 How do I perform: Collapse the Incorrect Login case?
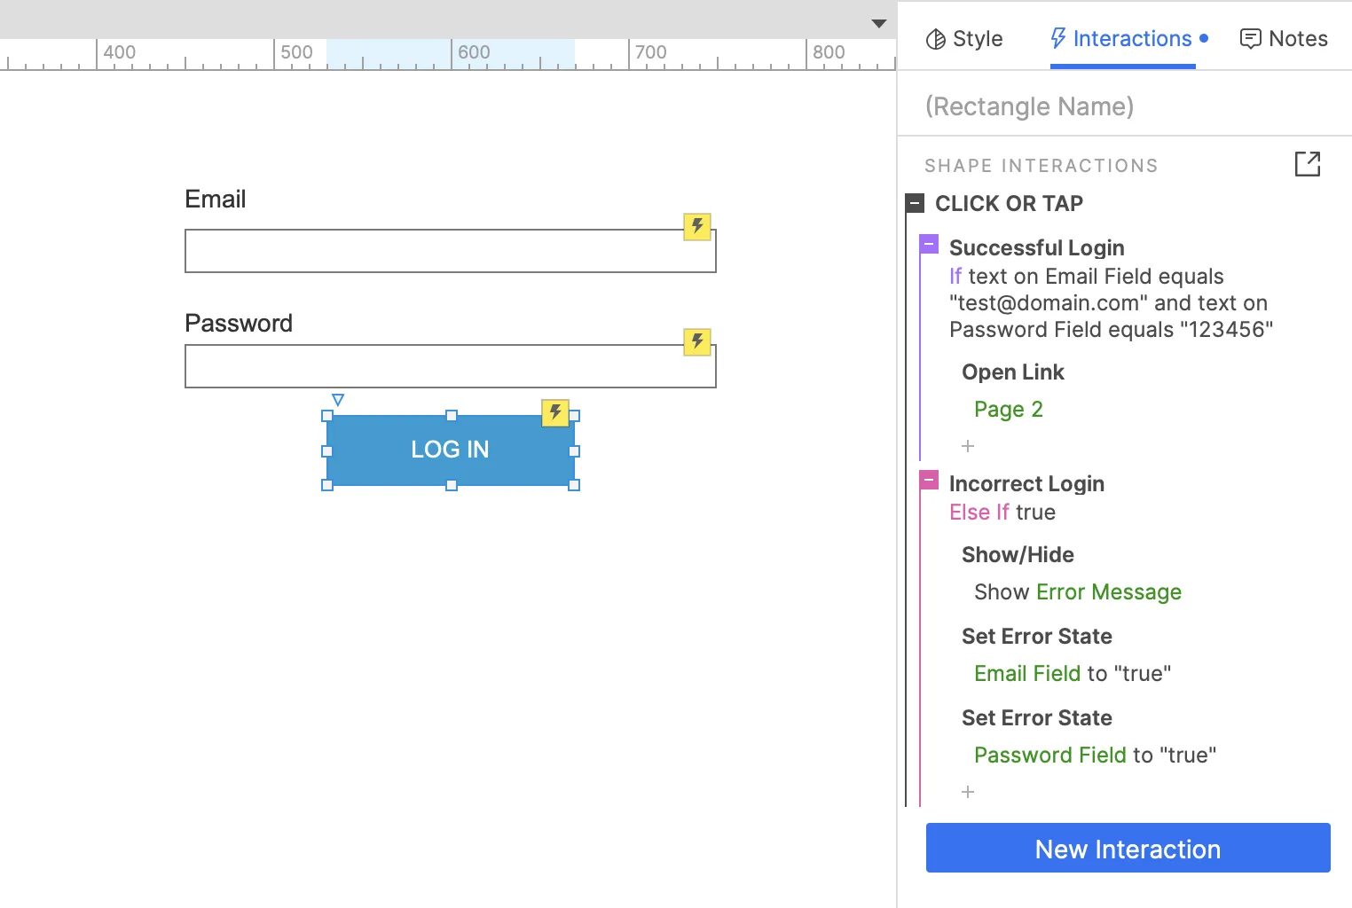[929, 481]
